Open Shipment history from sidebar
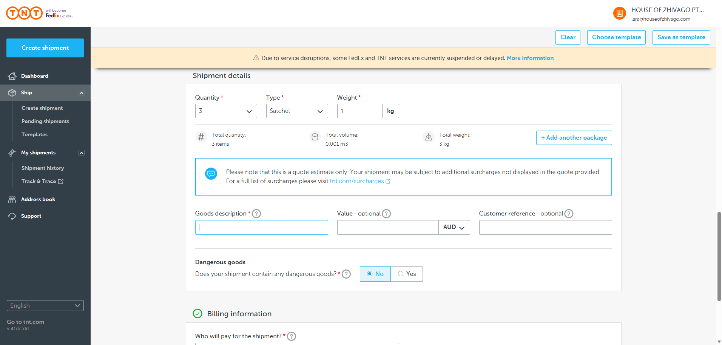 pyautogui.click(x=43, y=168)
